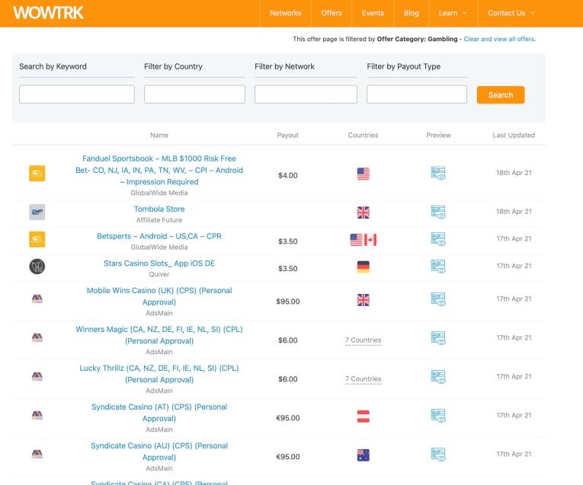This screenshot has width=583, height=485.
Task: Click Affiliate Future logo beside Tombola Store
Action: coord(37,212)
